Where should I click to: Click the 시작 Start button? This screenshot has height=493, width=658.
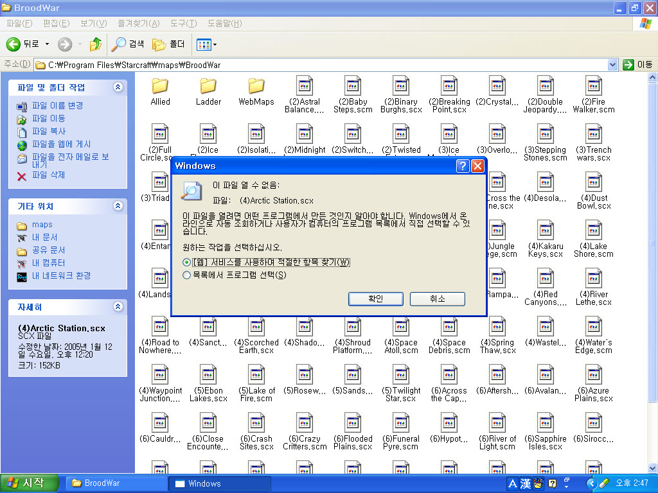29,483
